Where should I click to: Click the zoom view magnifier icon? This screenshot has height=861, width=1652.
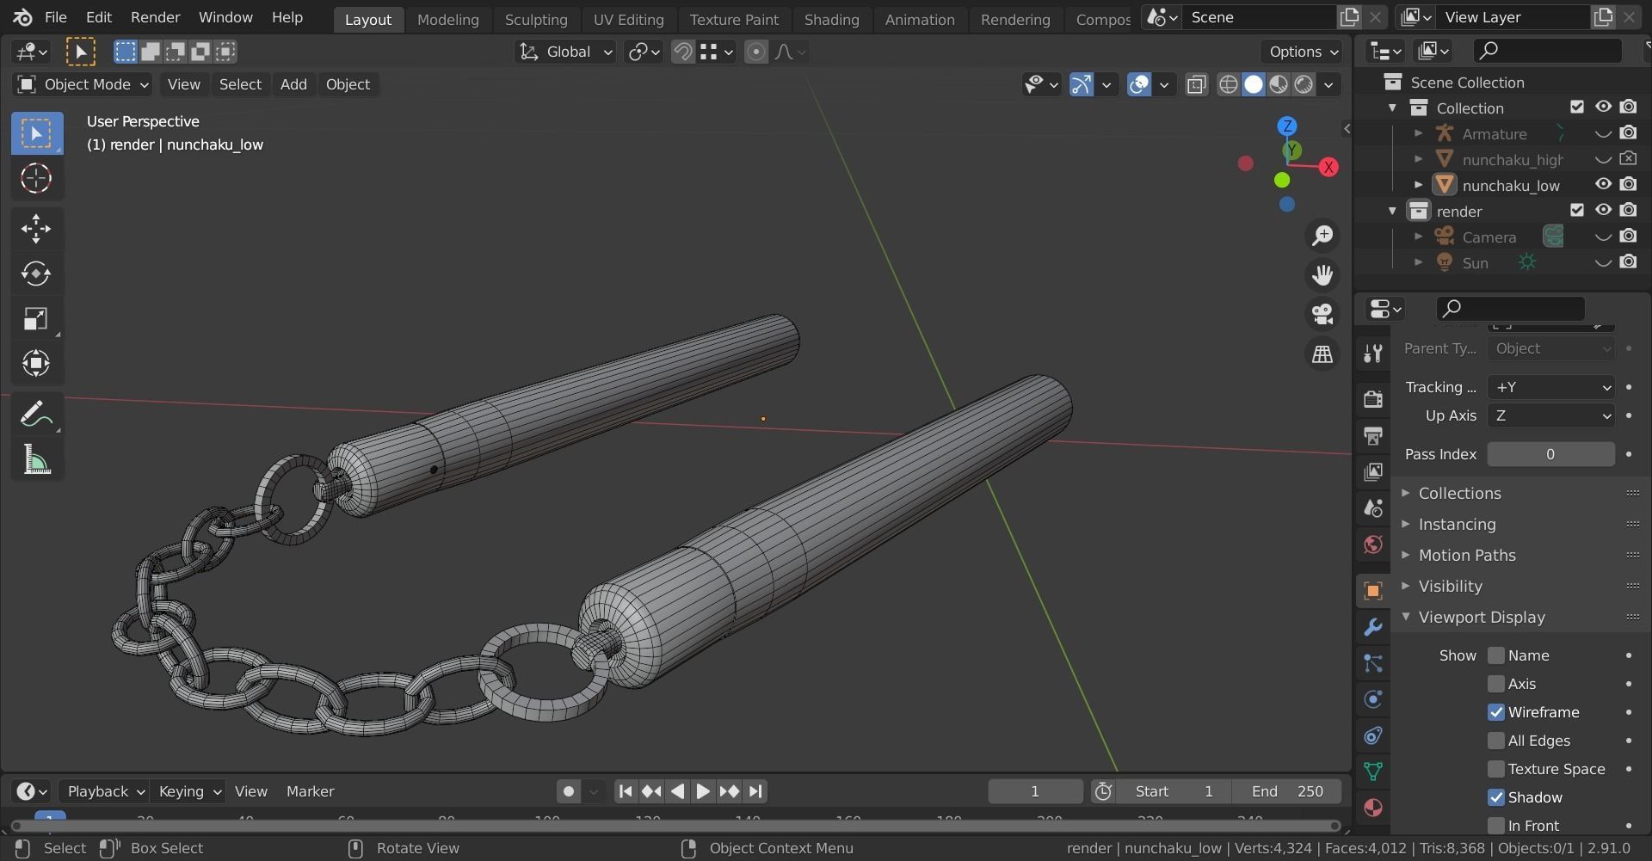pos(1322,235)
